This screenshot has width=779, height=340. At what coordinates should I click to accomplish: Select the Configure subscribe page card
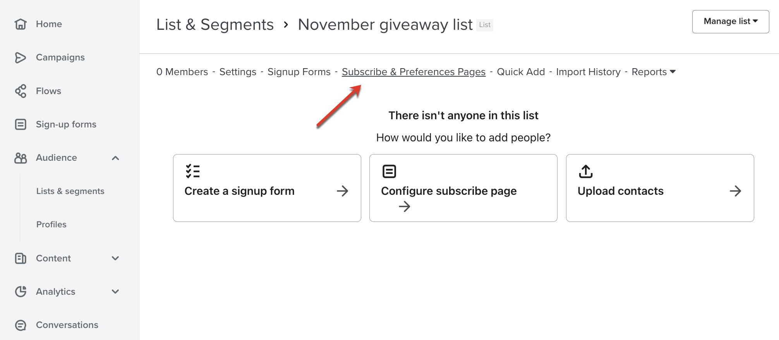coord(463,188)
